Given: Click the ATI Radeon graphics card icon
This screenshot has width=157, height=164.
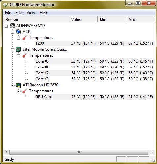Looking at the screenshot, I should point(18,85).
